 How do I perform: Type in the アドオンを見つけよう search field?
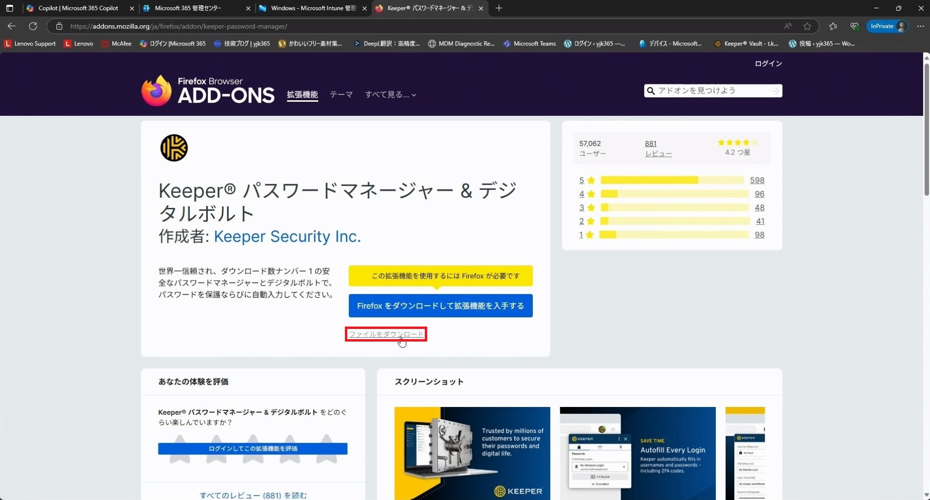click(712, 91)
